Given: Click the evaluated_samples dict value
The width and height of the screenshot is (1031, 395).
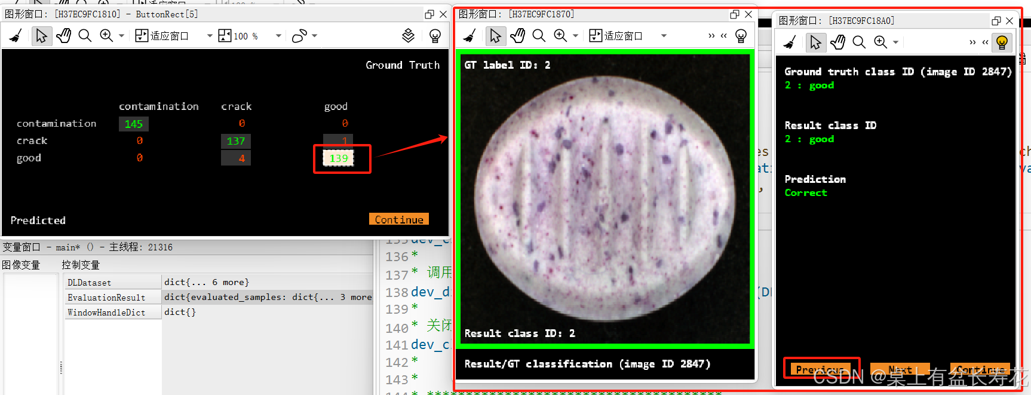Looking at the screenshot, I should coord(268,297).
